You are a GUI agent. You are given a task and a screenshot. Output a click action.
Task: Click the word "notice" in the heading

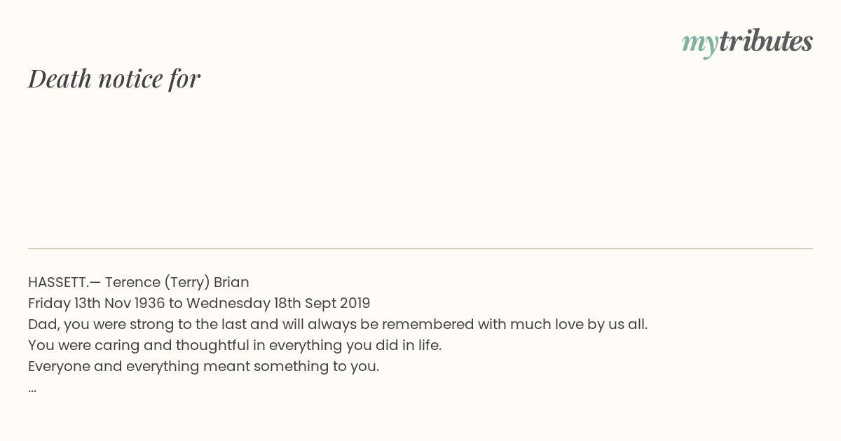click(x=130, y=78)
